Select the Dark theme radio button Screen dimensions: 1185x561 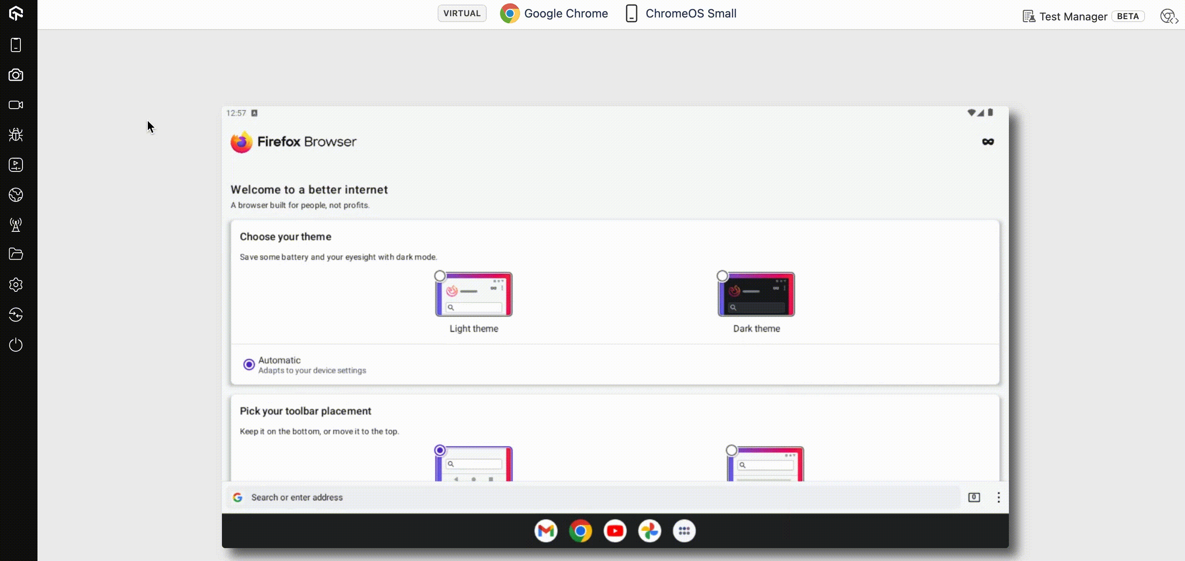(x=722, y=276)
